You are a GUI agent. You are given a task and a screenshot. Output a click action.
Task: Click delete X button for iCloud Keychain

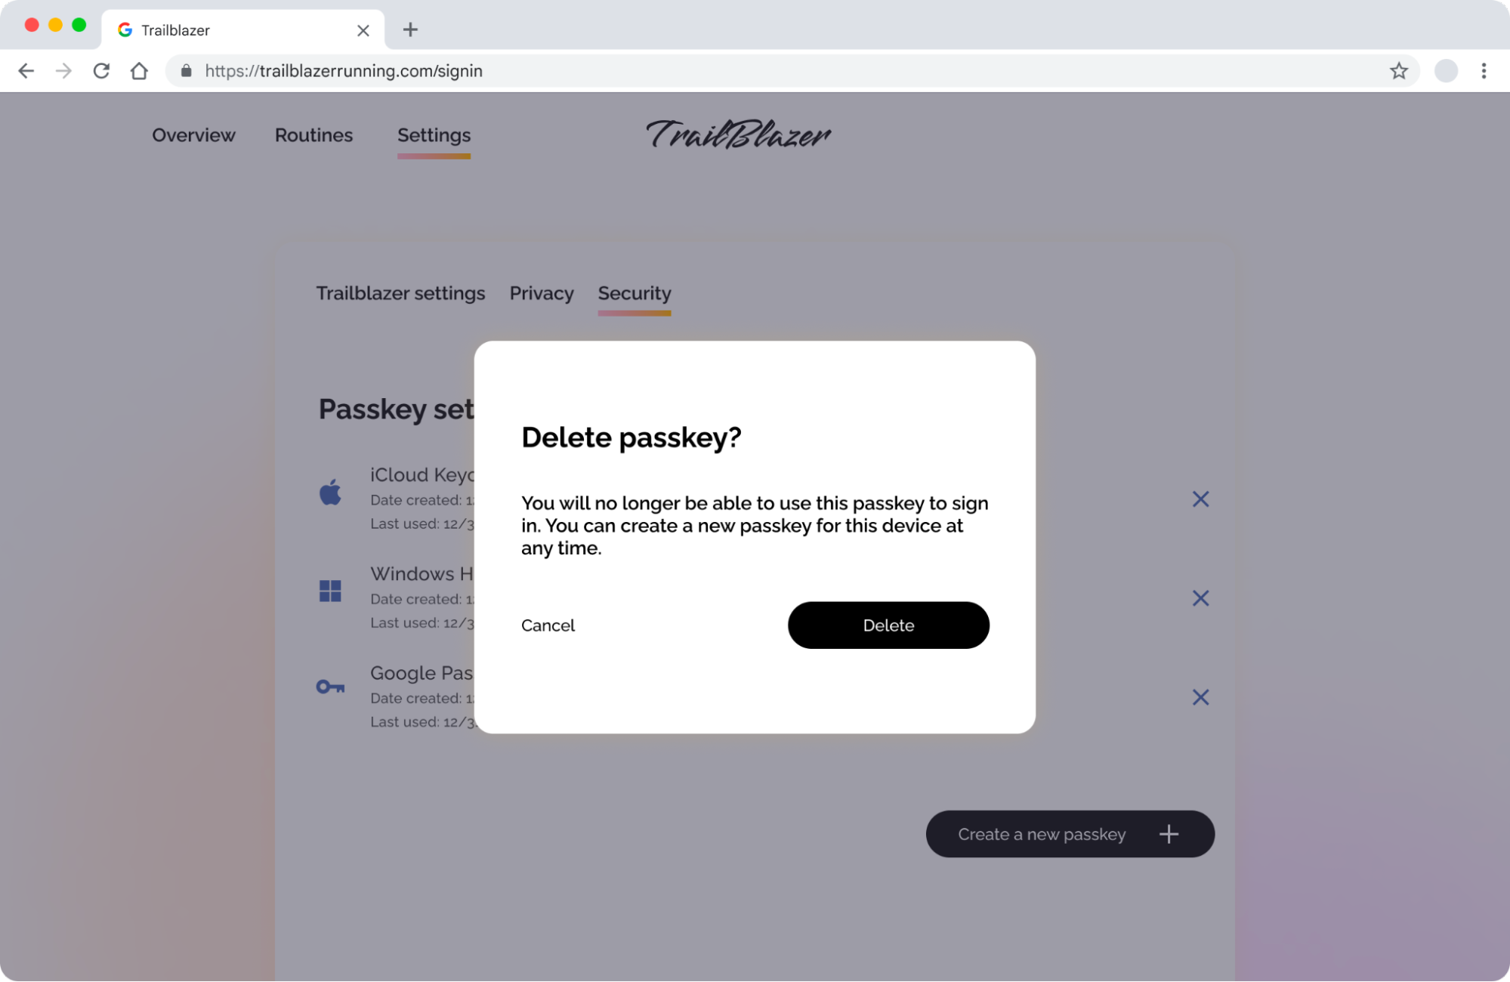tap(1201, 499)
